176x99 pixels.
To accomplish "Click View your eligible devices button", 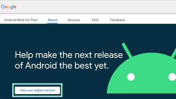I will point(37,90).
